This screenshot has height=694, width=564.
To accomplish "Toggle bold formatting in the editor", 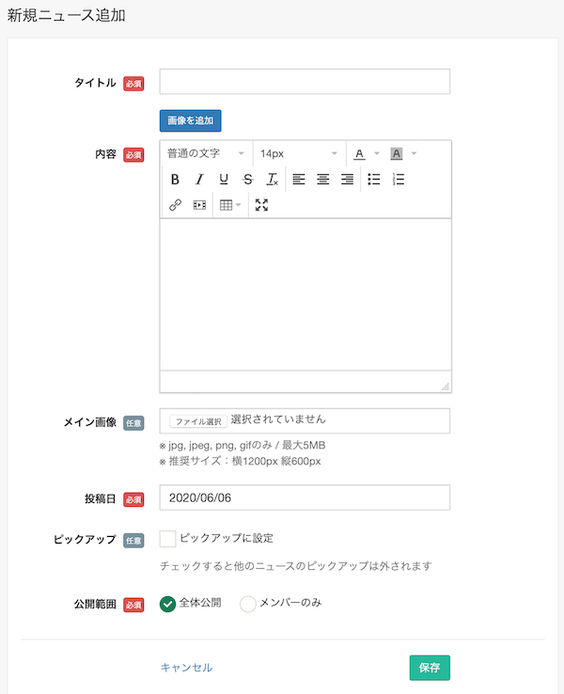I will (175, 180).
